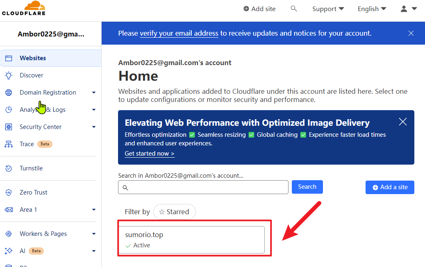Open the English language dropdown

click(x=372, y=9)
